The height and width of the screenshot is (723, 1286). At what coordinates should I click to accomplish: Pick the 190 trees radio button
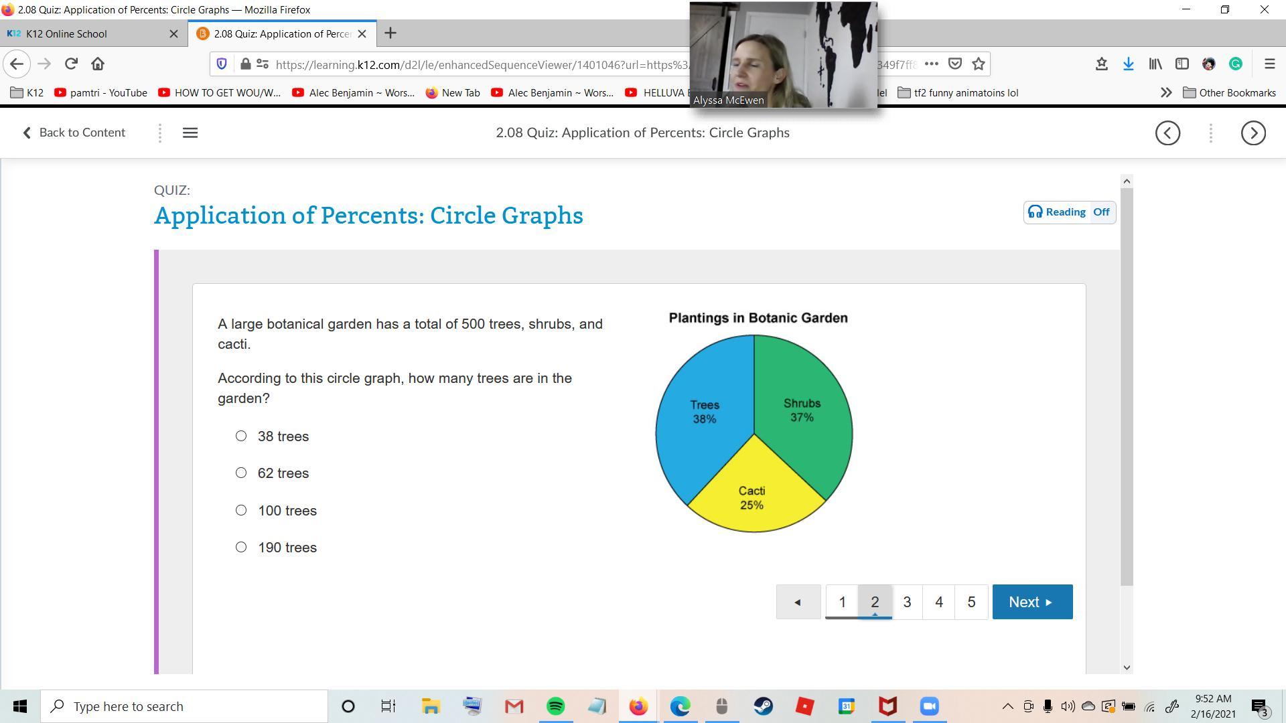241,547
